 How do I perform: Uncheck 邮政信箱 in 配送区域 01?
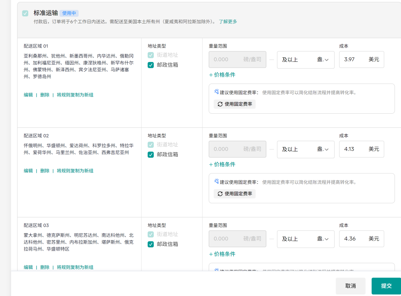[151, 65]
